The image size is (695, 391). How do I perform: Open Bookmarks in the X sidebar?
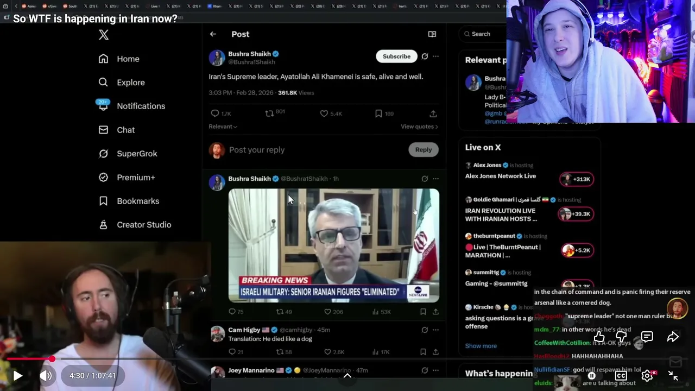129,201
